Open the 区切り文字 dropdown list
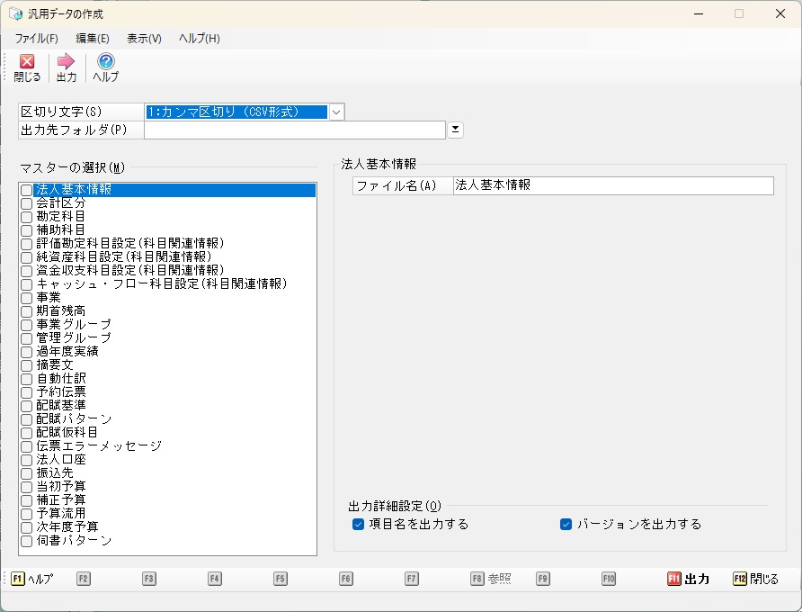The height and width of the screenshot is (612, 802). (336, 112)
